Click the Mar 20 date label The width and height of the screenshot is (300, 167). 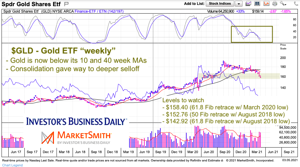(x=193, y=152)
